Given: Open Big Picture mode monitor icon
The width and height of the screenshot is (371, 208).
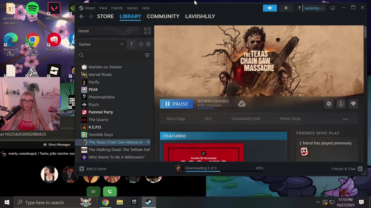Looking at the screenshot, I should [x=333, y=8].
